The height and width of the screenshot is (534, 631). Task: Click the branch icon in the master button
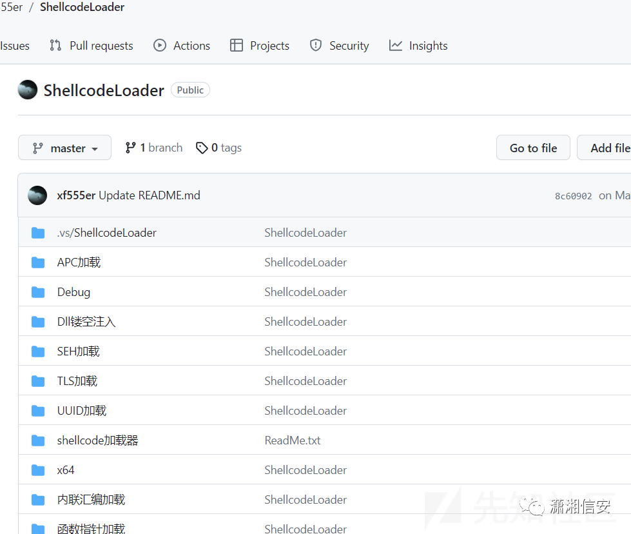point(38,148)
